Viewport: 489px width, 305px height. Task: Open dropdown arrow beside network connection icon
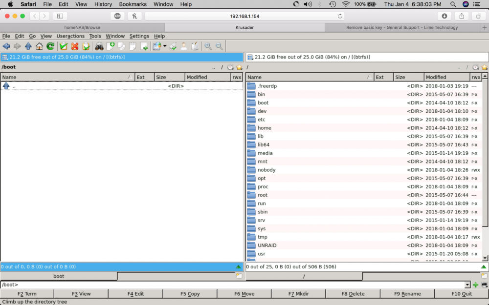click(x=165, y=46)
